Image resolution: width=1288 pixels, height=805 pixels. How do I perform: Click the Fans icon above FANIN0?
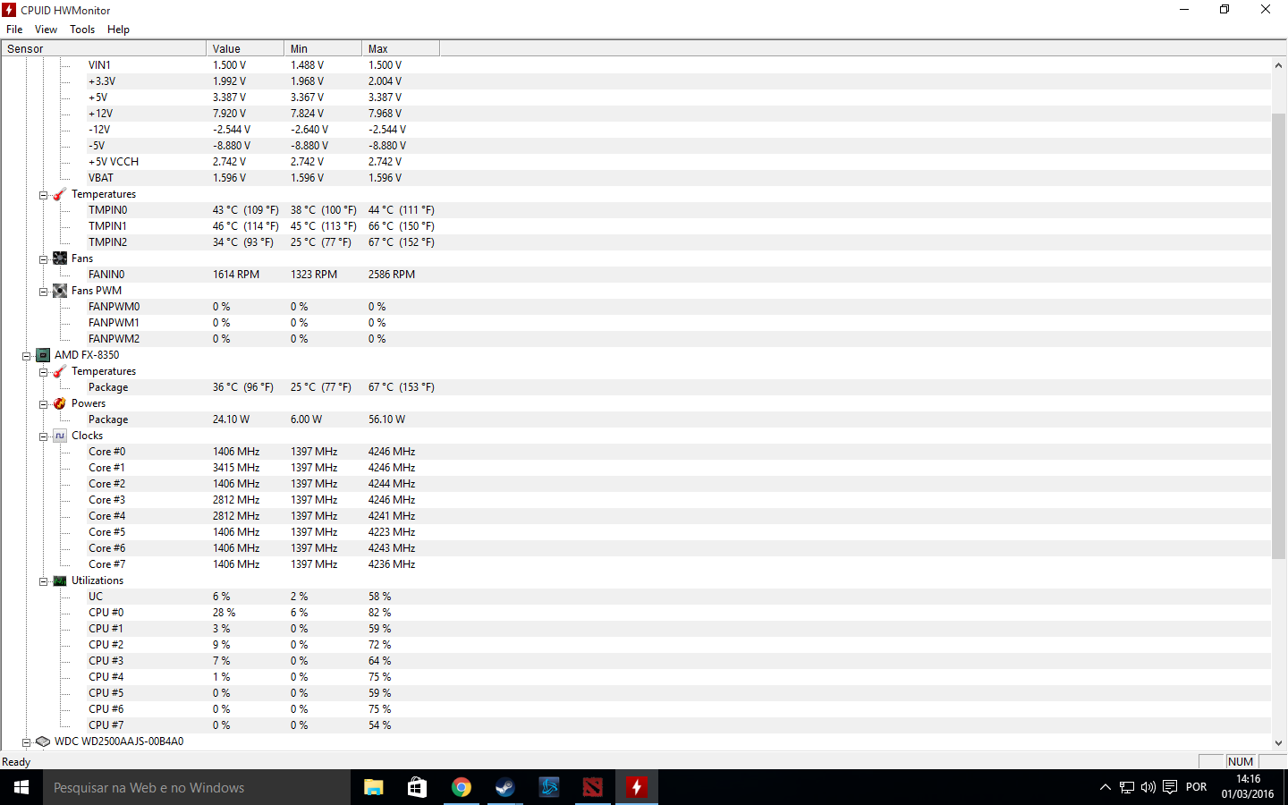pyautogui.click(x=60, y=258)
